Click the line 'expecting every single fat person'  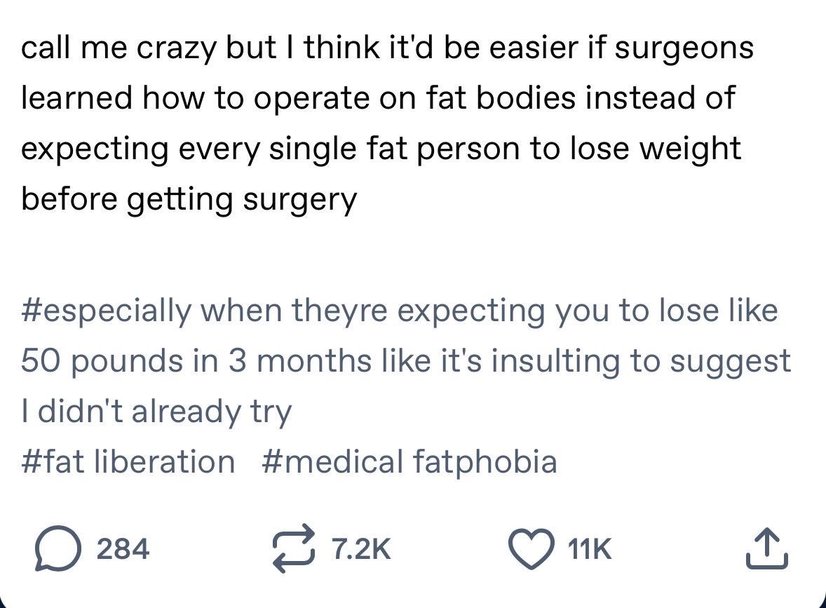click(381, 149)
